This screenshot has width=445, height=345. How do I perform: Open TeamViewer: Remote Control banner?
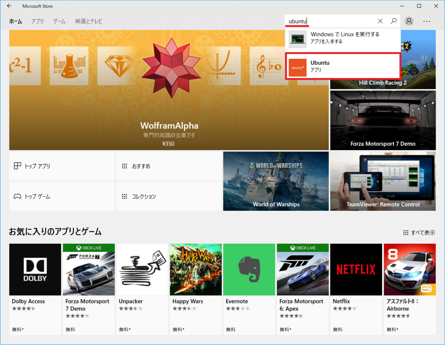(x=383, y=181)
